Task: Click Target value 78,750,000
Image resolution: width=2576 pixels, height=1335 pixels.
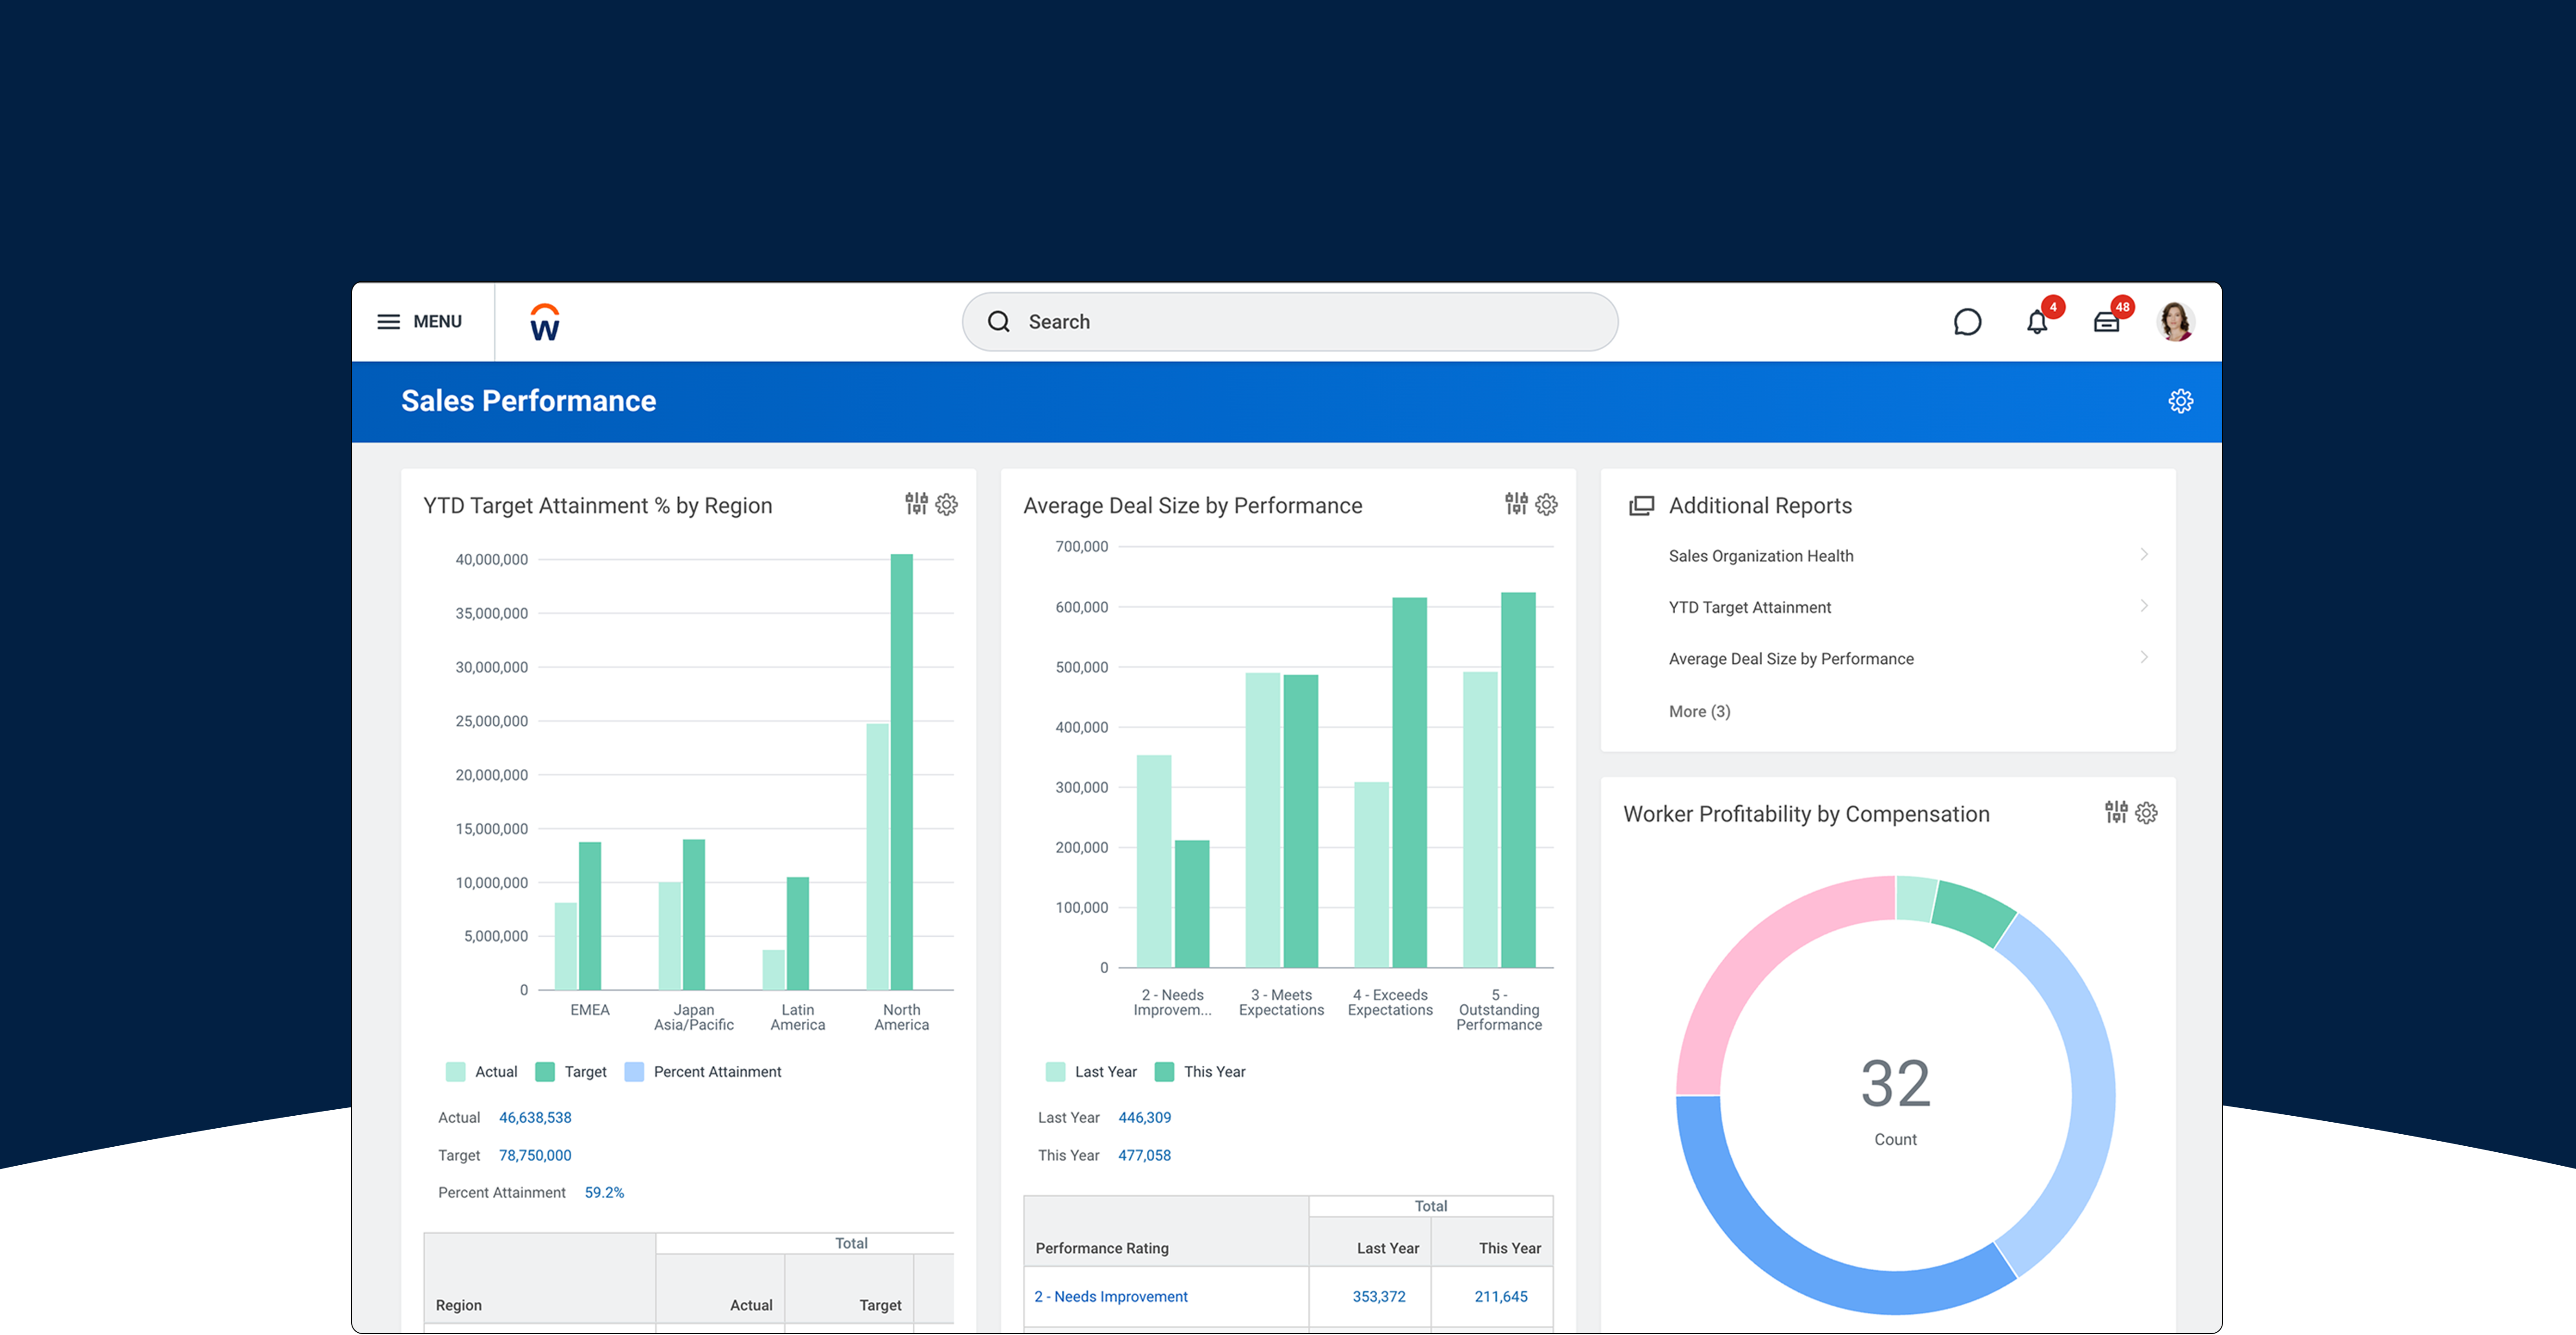Action: [535, 1155]
